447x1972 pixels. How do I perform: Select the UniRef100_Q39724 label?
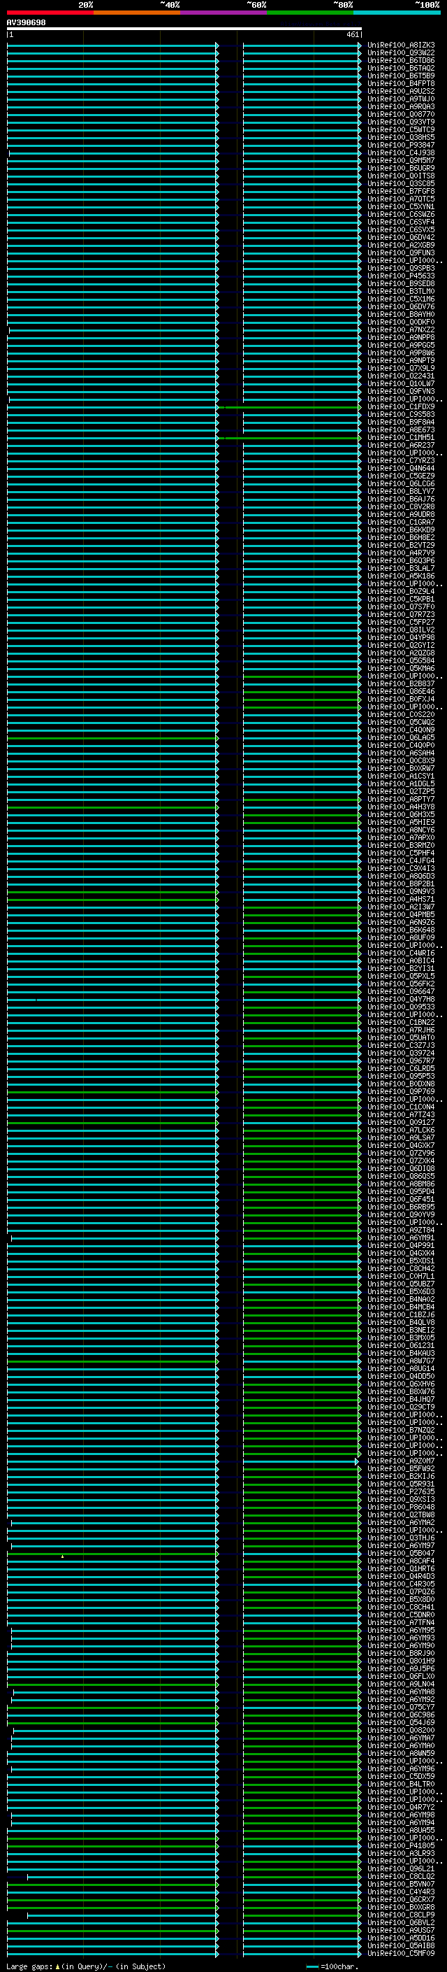pyautogui.click(x=401, y=1054)
